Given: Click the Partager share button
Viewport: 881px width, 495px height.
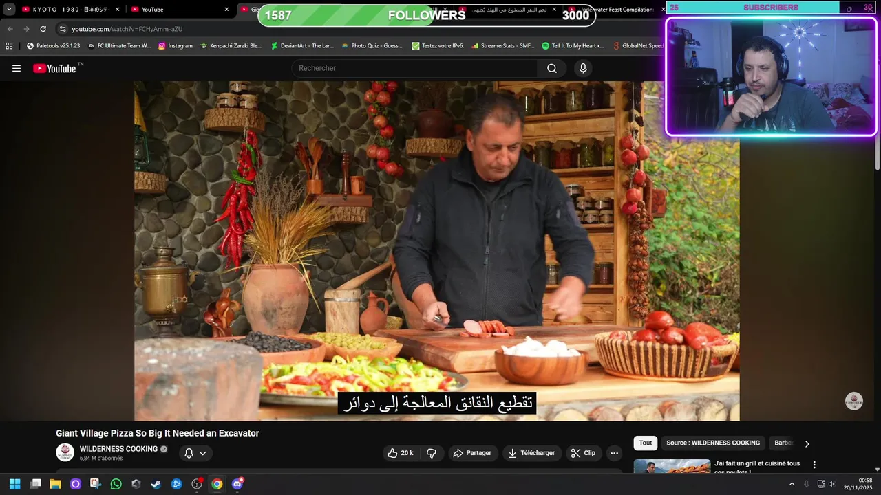Looking at the screenshot, I should coord(474,453).
